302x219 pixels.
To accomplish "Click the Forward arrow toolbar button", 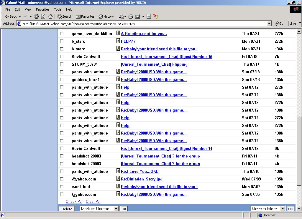I will (25, 16).
